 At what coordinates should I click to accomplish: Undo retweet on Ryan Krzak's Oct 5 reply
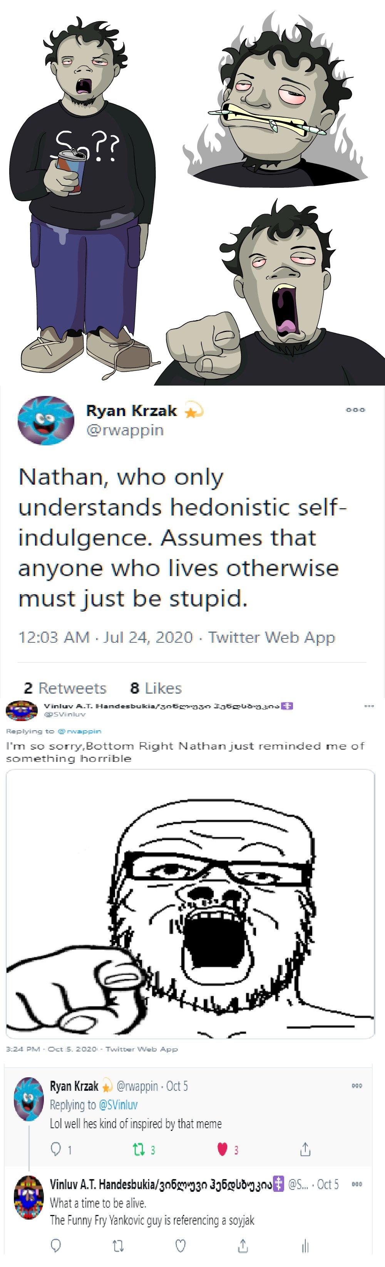click(x=139, y=1149)
